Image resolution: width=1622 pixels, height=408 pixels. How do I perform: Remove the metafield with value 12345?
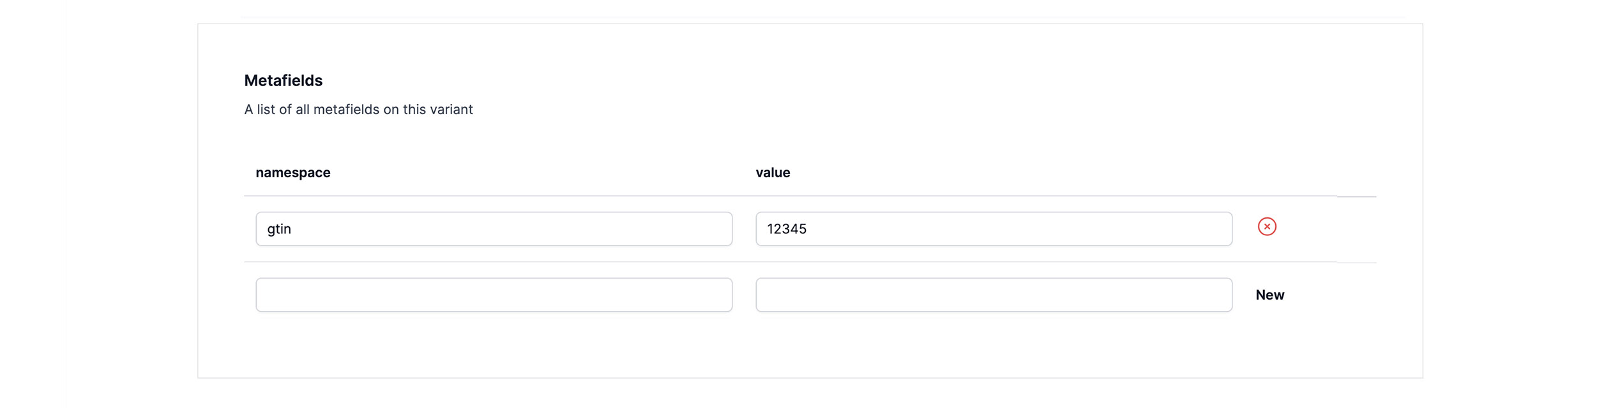(1266, 227)
